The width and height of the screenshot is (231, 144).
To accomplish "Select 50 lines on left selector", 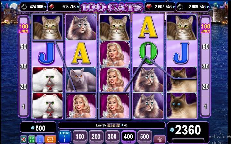I will pos(23,47).
